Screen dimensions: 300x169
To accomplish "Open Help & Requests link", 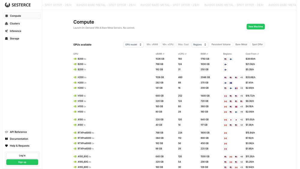I will pyautogui.click(x=19, y=146).
